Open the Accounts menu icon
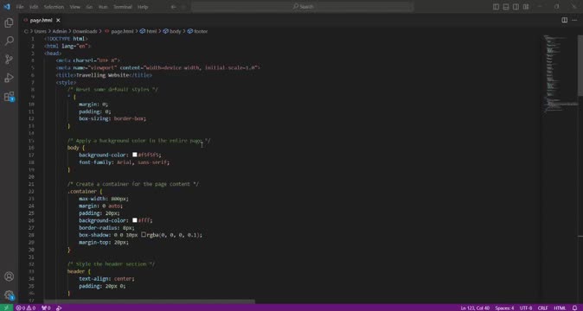Image resolution: width=583 pixels, height=311 pixels. point(9,276)
